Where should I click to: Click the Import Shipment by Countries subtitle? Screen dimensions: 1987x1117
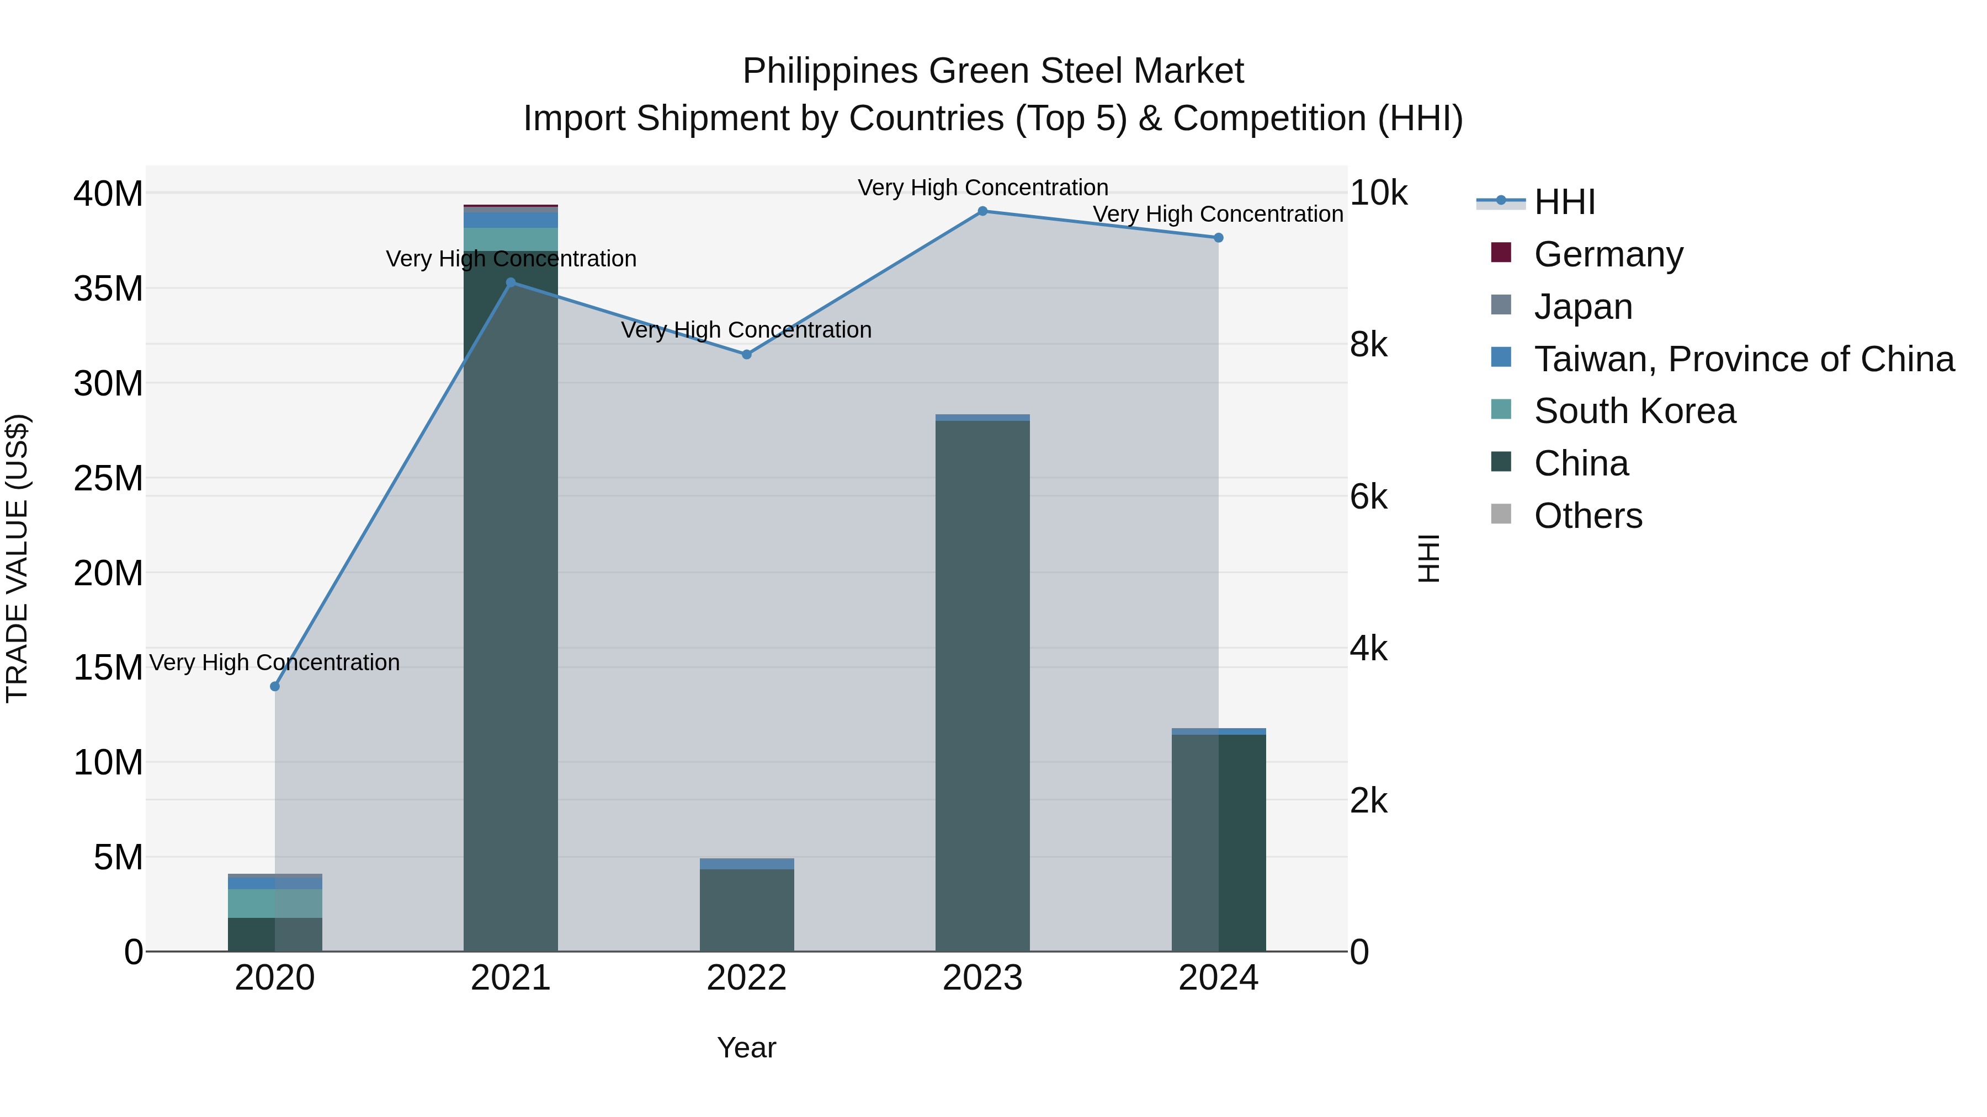(993, 119)
